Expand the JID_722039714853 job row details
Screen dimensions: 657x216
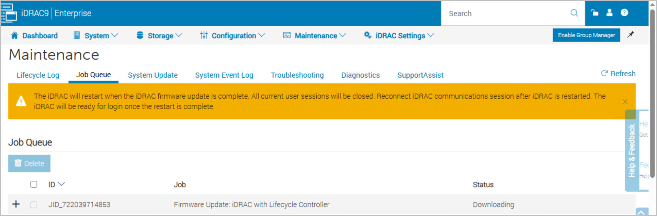tap(16, 204)
